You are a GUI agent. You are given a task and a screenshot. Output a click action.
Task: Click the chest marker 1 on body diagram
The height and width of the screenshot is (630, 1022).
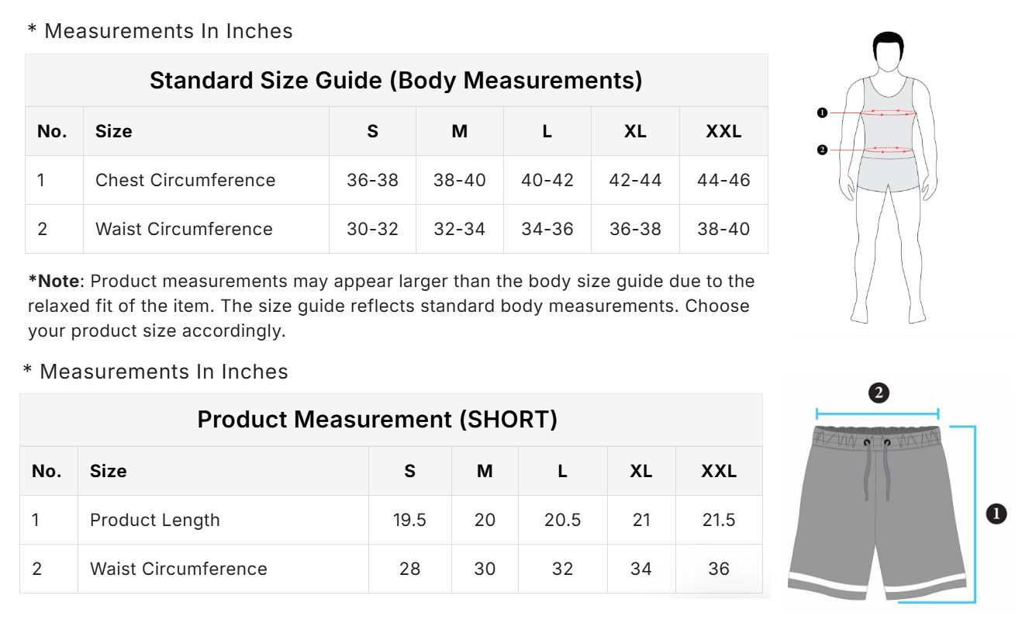pyautogui.click(x=823, y=113)
